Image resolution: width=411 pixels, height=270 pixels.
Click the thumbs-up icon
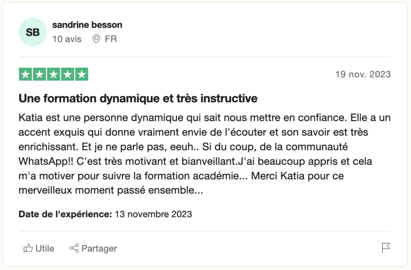pos(28,248)
